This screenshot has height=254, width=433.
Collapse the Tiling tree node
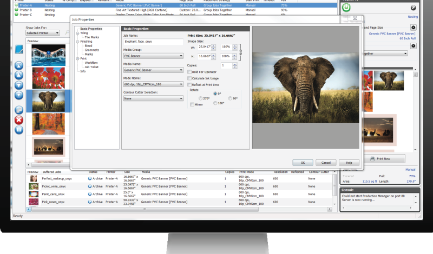[78, 33]
